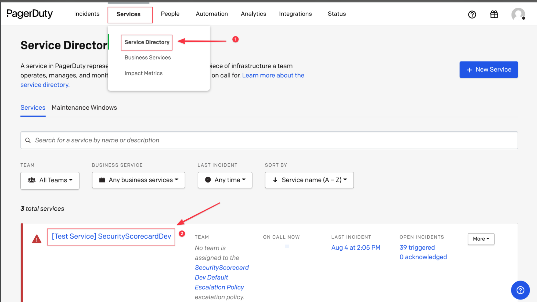The image size is (537, 302).
Task: Open the [Test Service] SecurityScorecardDev service link
Action: point(111,236)
